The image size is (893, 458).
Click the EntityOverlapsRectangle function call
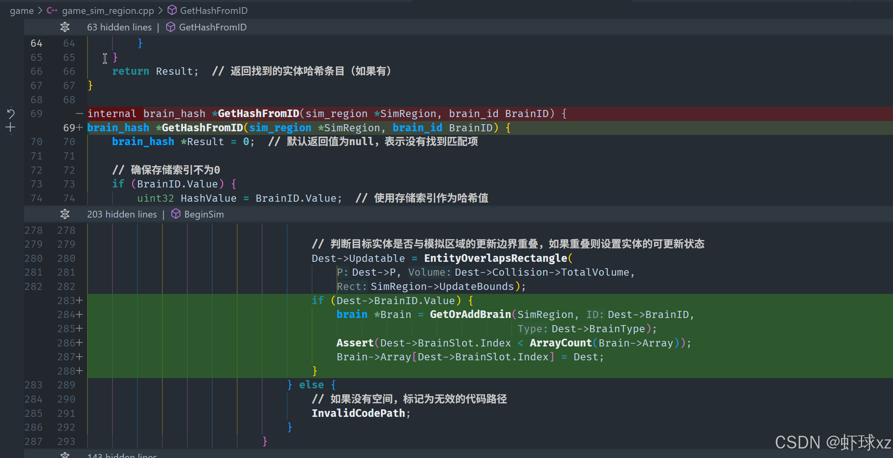pos(495,258)
